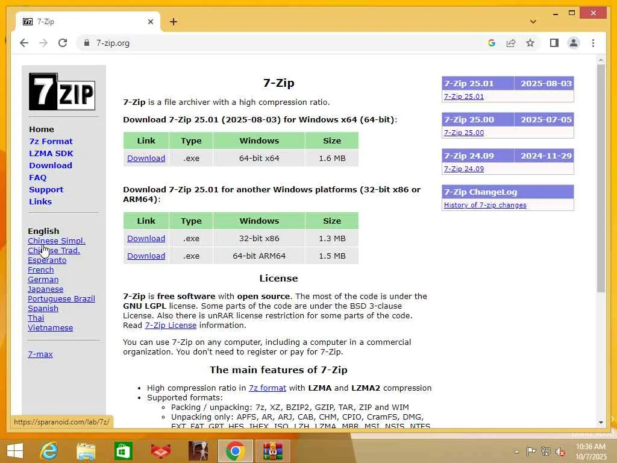Viewport: 617px width, 463px height.
Task: Launch Internet Explorer from taskbar
Action: point(49,451)
